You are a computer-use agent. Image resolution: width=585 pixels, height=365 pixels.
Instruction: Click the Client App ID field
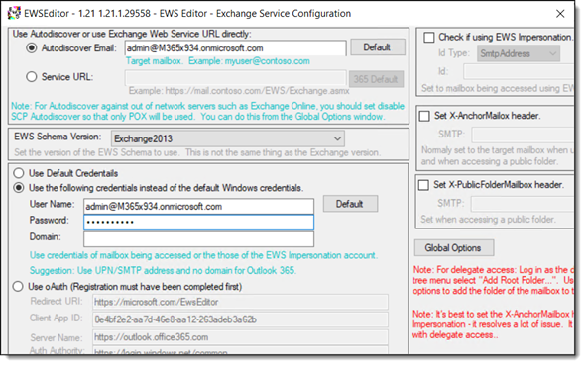coord(240,319)
